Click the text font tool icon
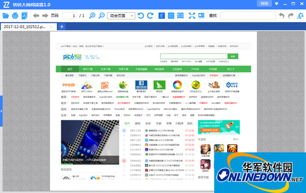The width and height of the screenshot is (306, 193). [x=300, y=16]
